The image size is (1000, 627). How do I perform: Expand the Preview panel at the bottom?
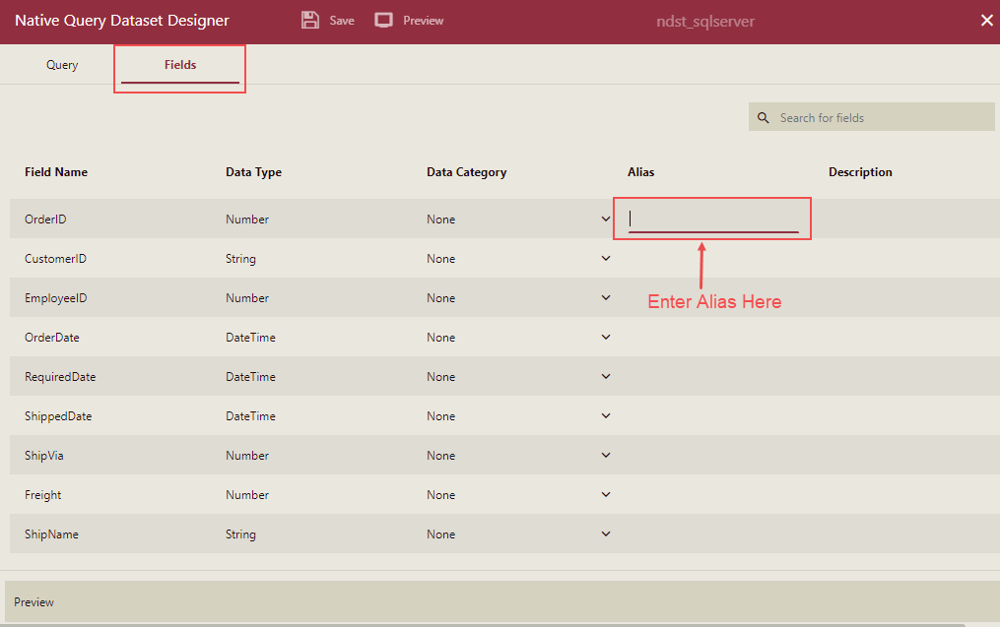tap(33, 601)
